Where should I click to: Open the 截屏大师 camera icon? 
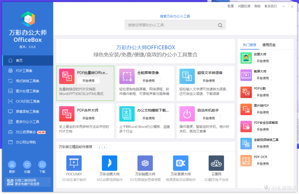click(x=246, y=75)
